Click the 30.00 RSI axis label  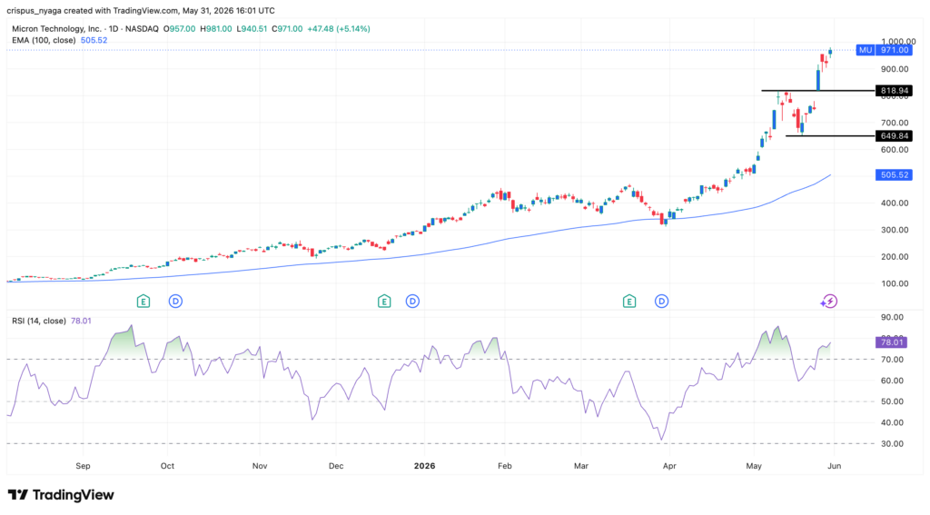coord(892,444)
